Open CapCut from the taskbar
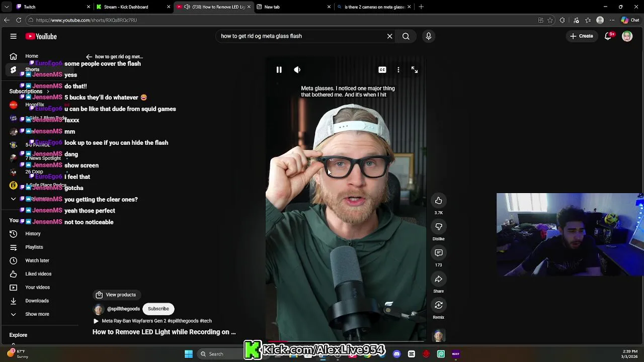644x362 pixels. click(412, 354)
